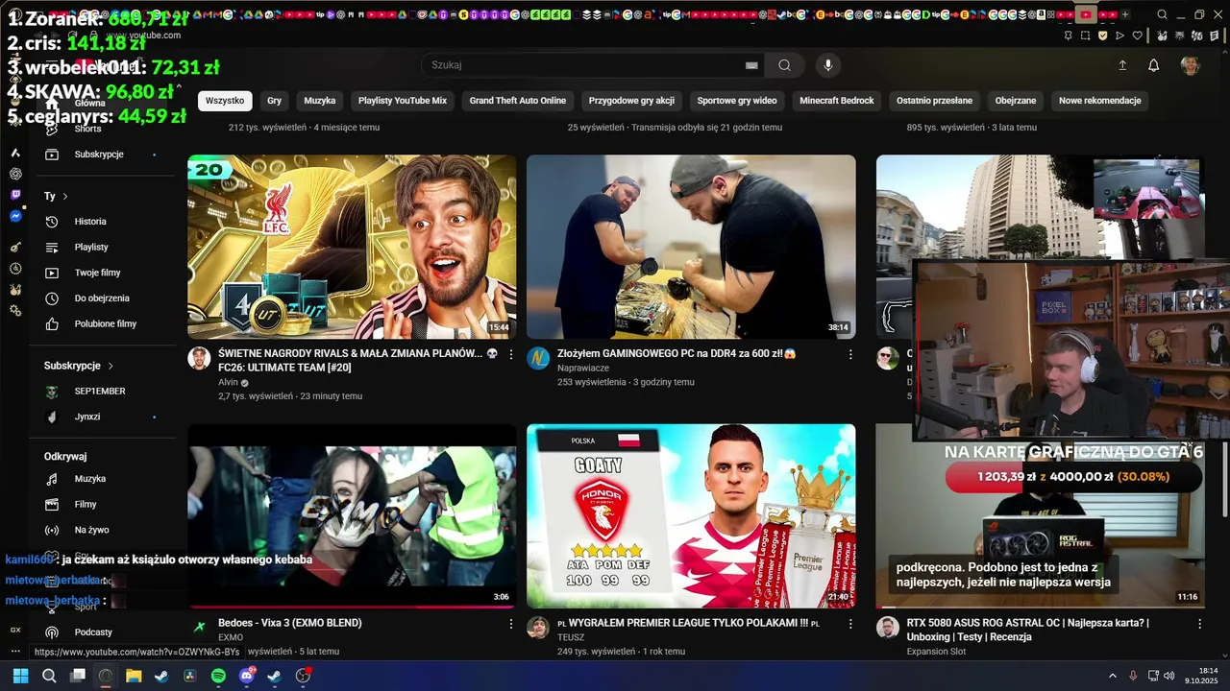The height and width of the screenshot is (691, 1230).
Task: Select the Grand Theft Auto Online chip
Action: pos(518,101)
